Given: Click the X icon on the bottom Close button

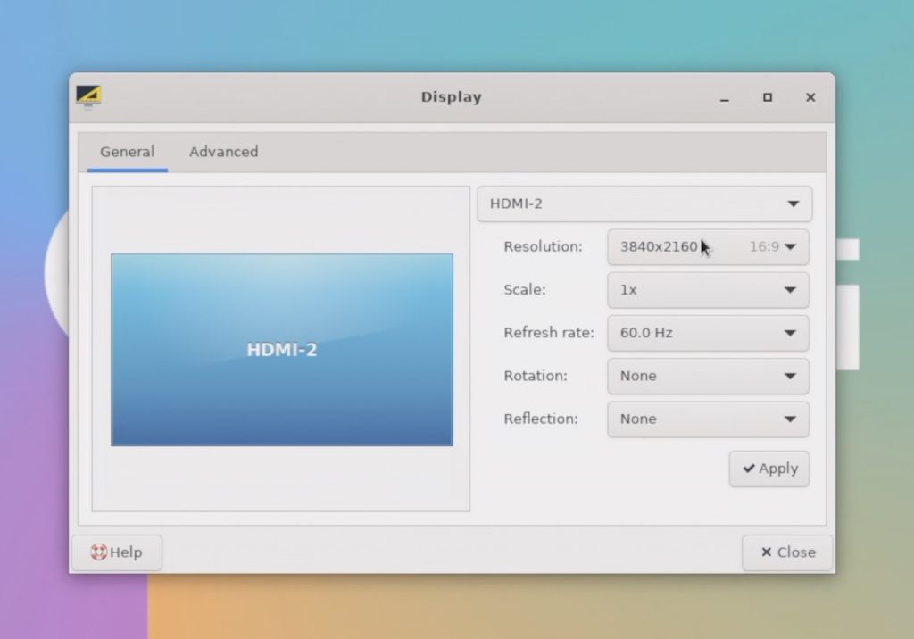Looking at the screenshot, I should (766, 552).
